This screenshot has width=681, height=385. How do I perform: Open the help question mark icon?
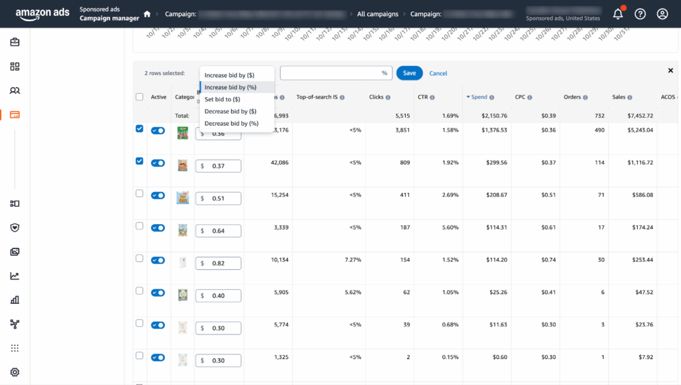640,14
